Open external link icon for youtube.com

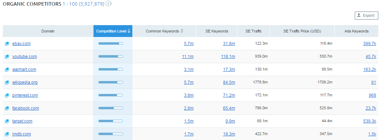tap(7, 57)
